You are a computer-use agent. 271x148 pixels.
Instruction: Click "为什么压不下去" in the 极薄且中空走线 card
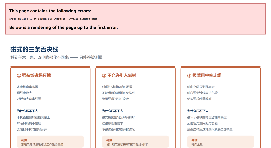[198, 111]
